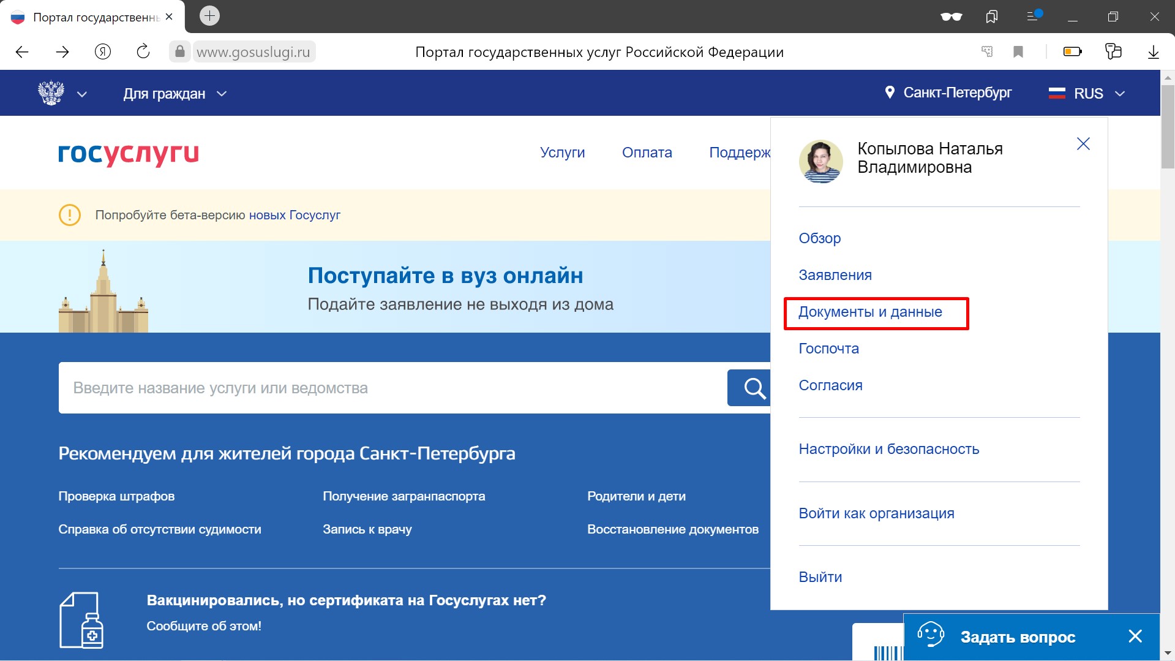Expand the chevron beside the emblem

tap(82, 94)
